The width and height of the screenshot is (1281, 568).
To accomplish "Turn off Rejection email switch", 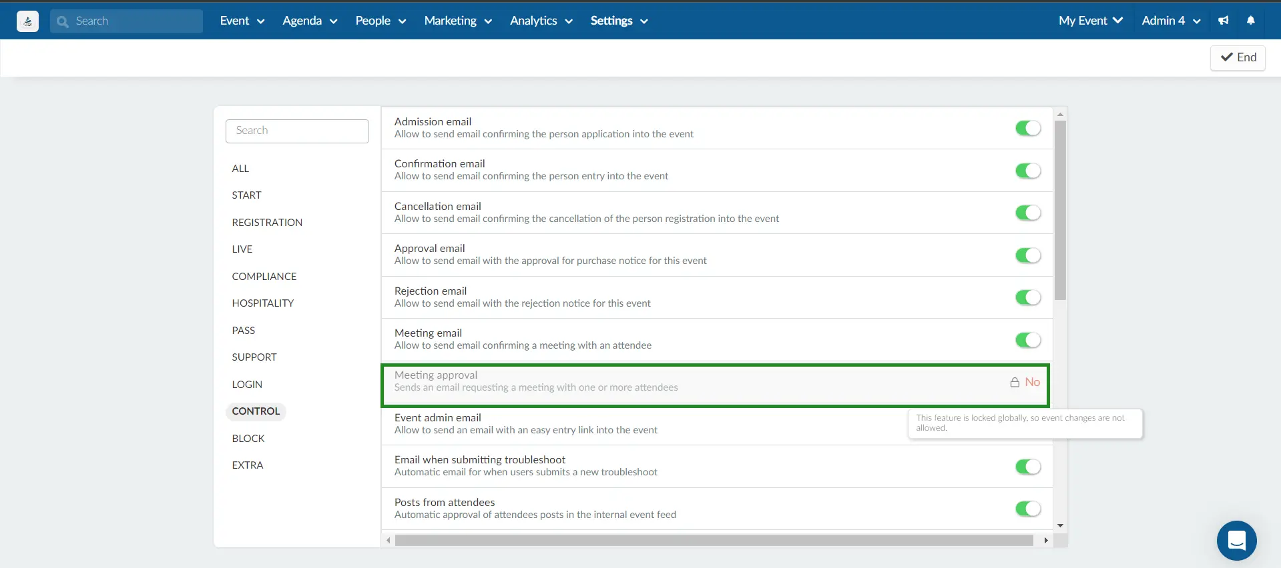I will pos(1028,297).
